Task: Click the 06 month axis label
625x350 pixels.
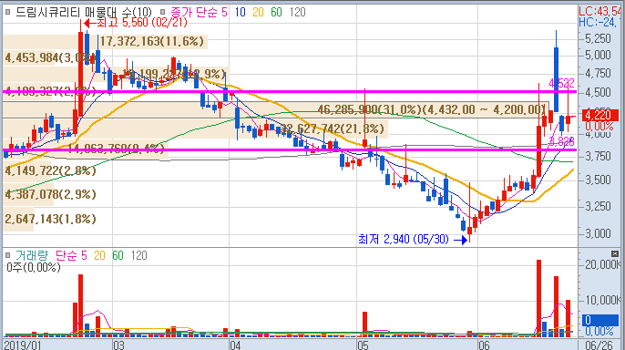Action: point(484,345)
